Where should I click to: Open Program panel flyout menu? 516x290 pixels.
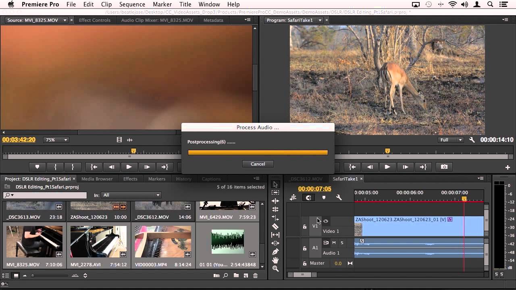click(505, 20)
